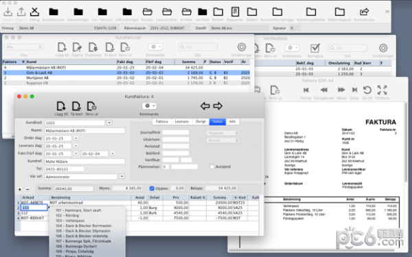Click the plus button to add invoice row

20,189
